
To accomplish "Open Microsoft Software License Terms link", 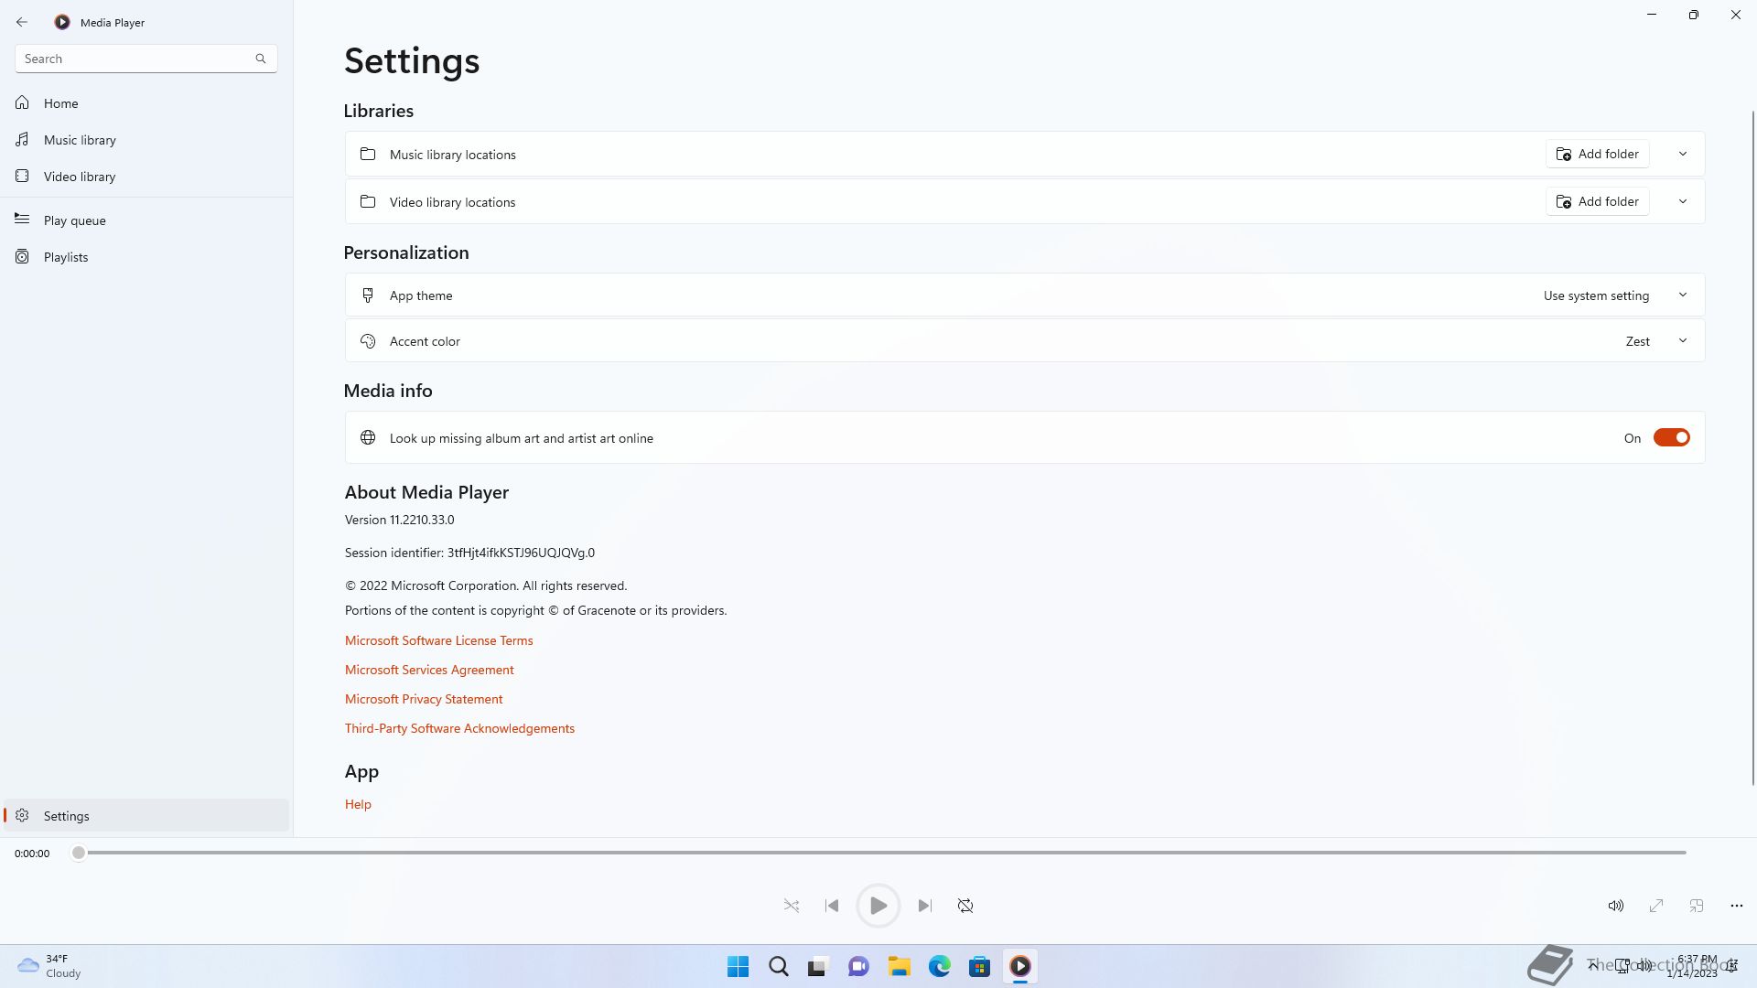I will coord(438,640).
